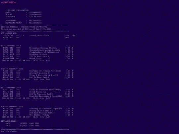179x134 pixels.
Task: Click the SAT1 11/2018 exam entry
Action: pos(23,123)
